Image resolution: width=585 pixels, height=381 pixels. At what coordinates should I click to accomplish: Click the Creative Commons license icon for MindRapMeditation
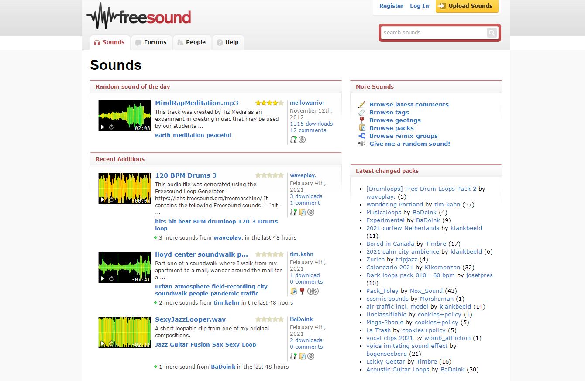click(302, 140)
